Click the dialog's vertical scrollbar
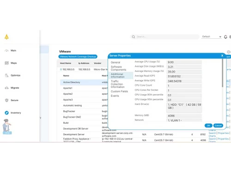 [222, 73]
